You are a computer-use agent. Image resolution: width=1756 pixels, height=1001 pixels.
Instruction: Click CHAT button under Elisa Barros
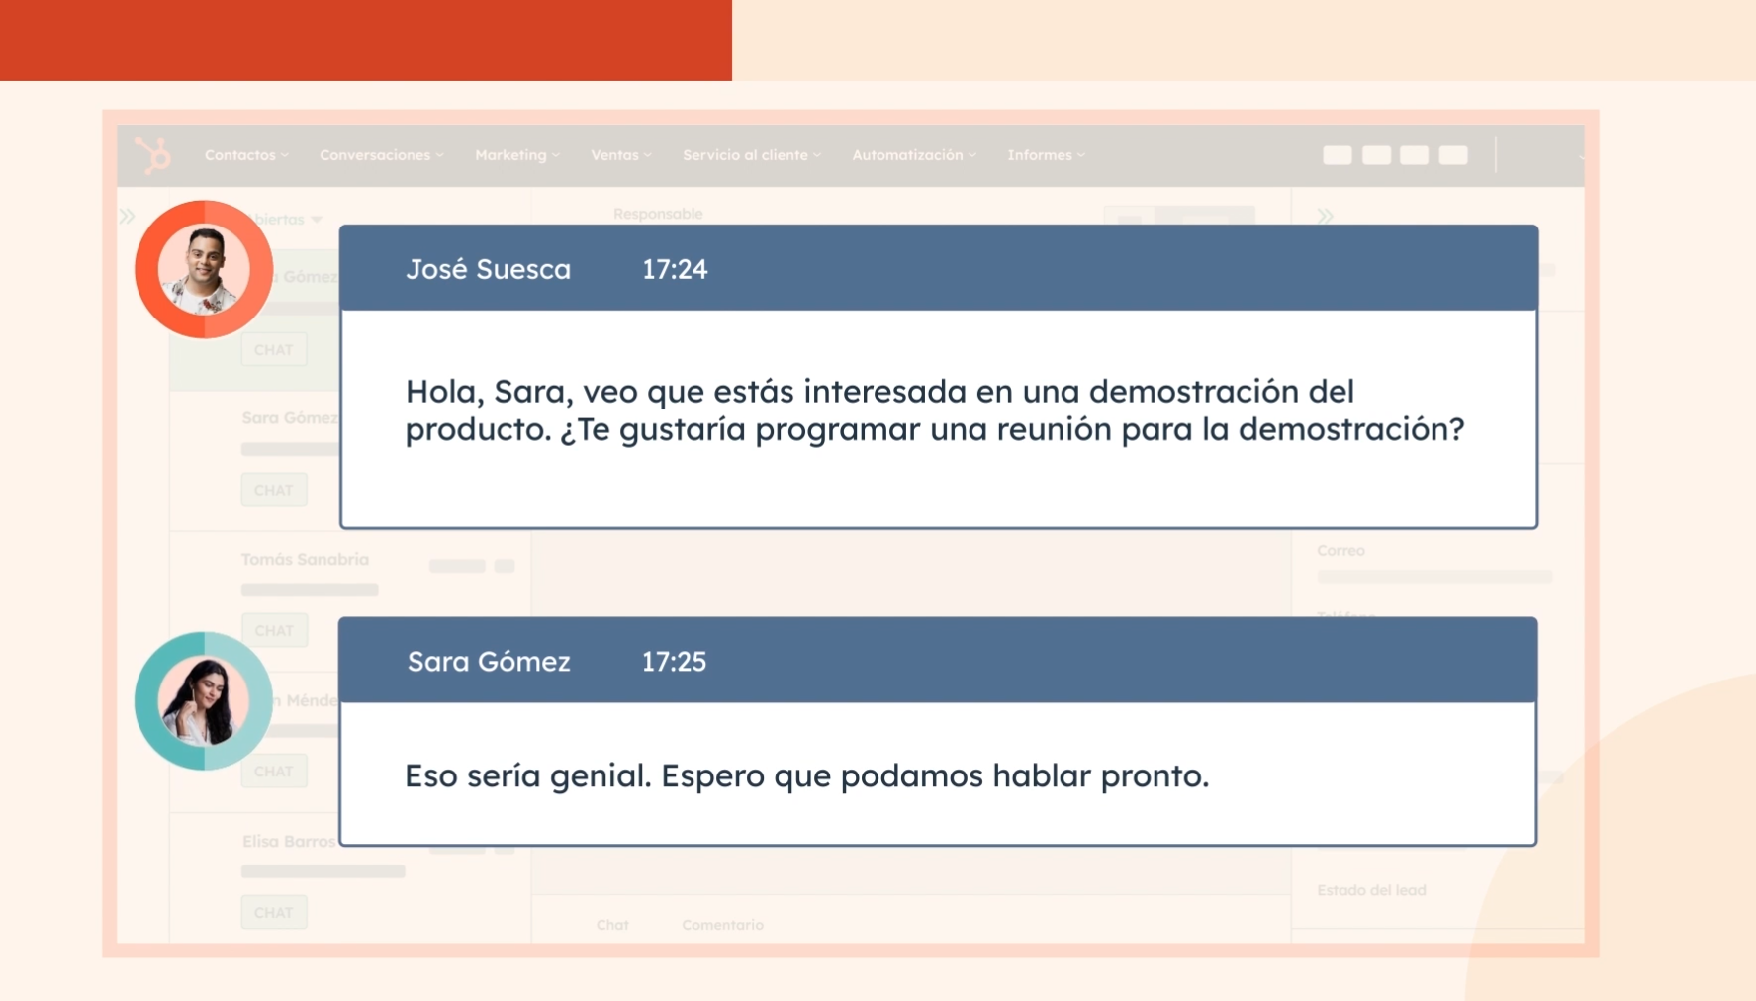coord(274,912)
